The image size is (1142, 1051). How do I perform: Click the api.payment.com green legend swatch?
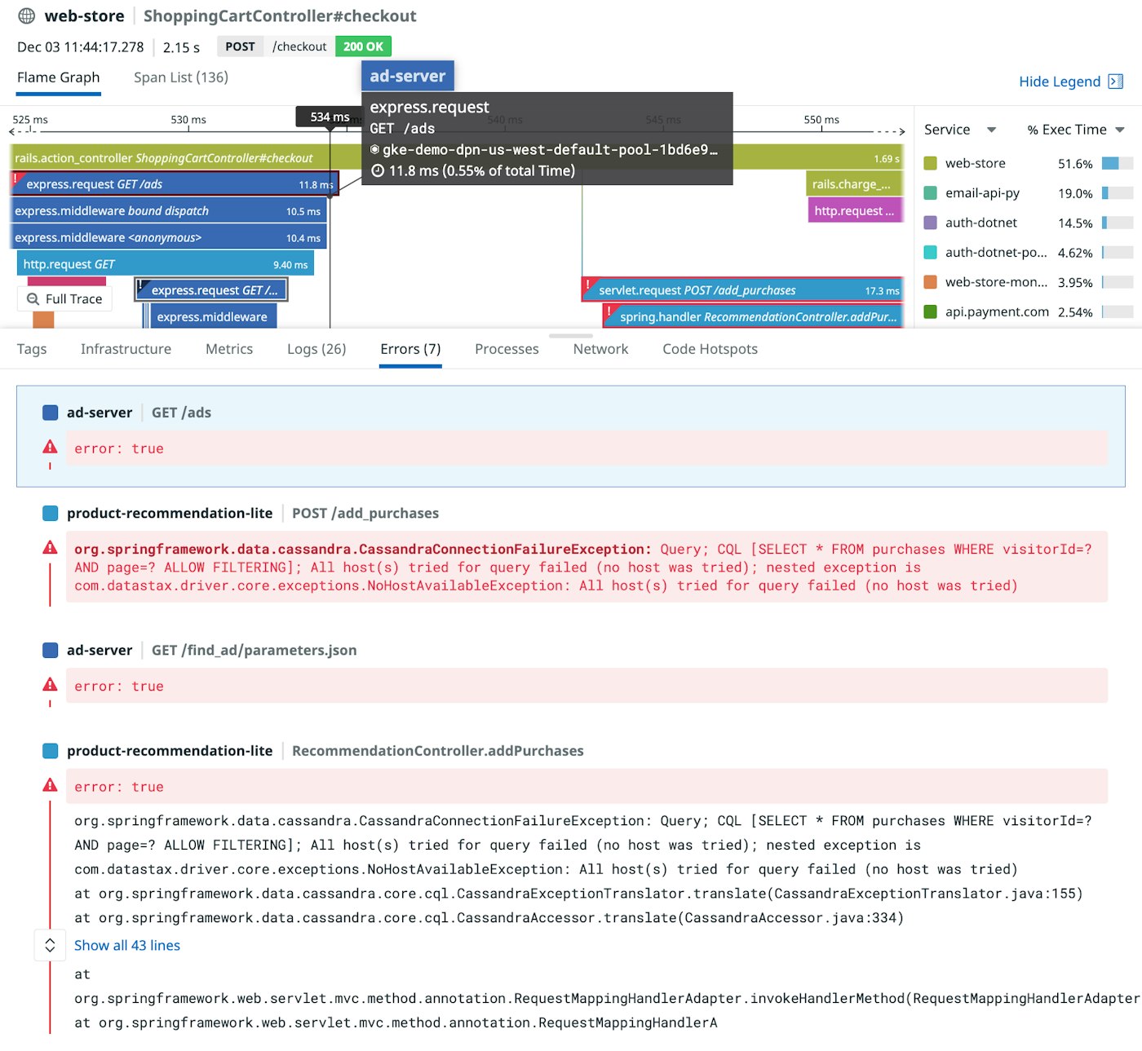click(x=930, y=311)
